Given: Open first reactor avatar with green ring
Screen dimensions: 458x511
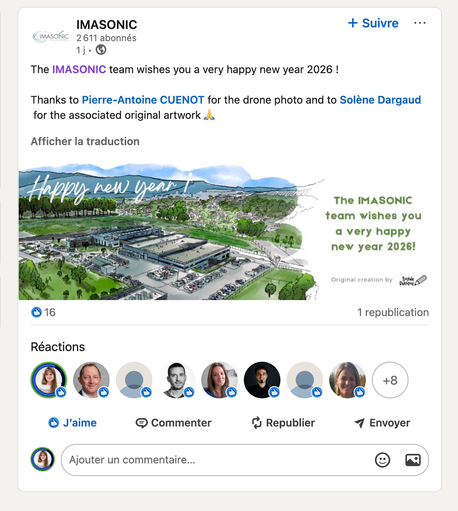Looking at the screenshot, I should pyautogui.click(x=49, y=380).
